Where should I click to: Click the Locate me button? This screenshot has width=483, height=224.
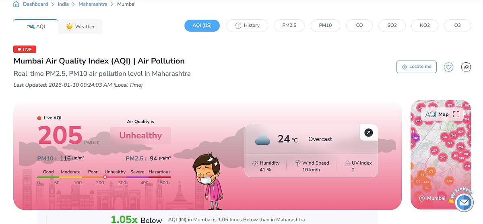pyautogui.click(x=416, y=67)
